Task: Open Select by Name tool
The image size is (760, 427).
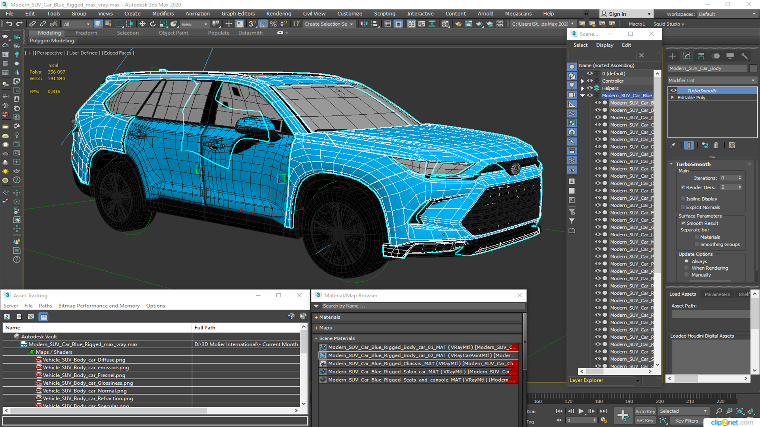Action: 108,24
